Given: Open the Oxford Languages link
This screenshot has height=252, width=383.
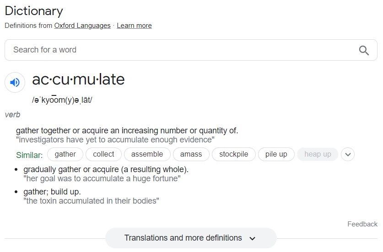Looking at the screenshot, I should click(x=82, y=26).
